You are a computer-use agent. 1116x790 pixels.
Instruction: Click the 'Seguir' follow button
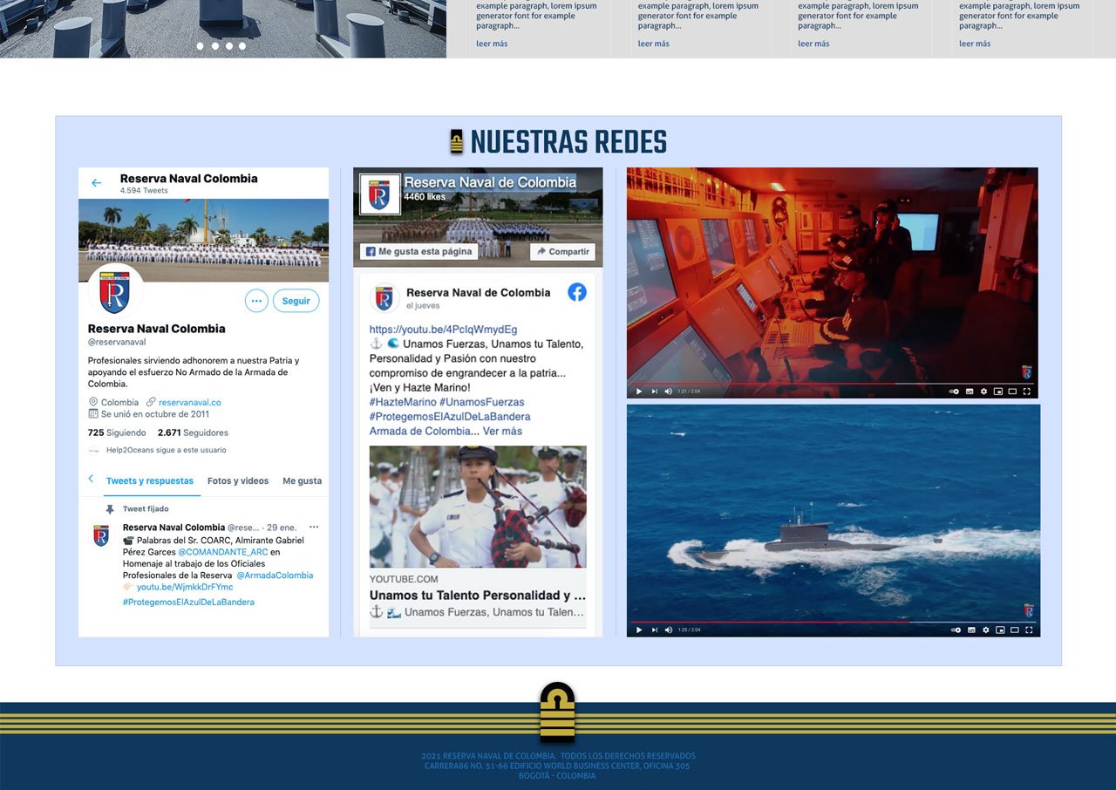[296, 301]
